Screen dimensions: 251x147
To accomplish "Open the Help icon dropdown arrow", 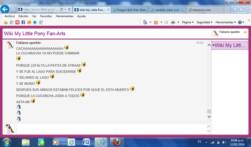I will 243,22.
